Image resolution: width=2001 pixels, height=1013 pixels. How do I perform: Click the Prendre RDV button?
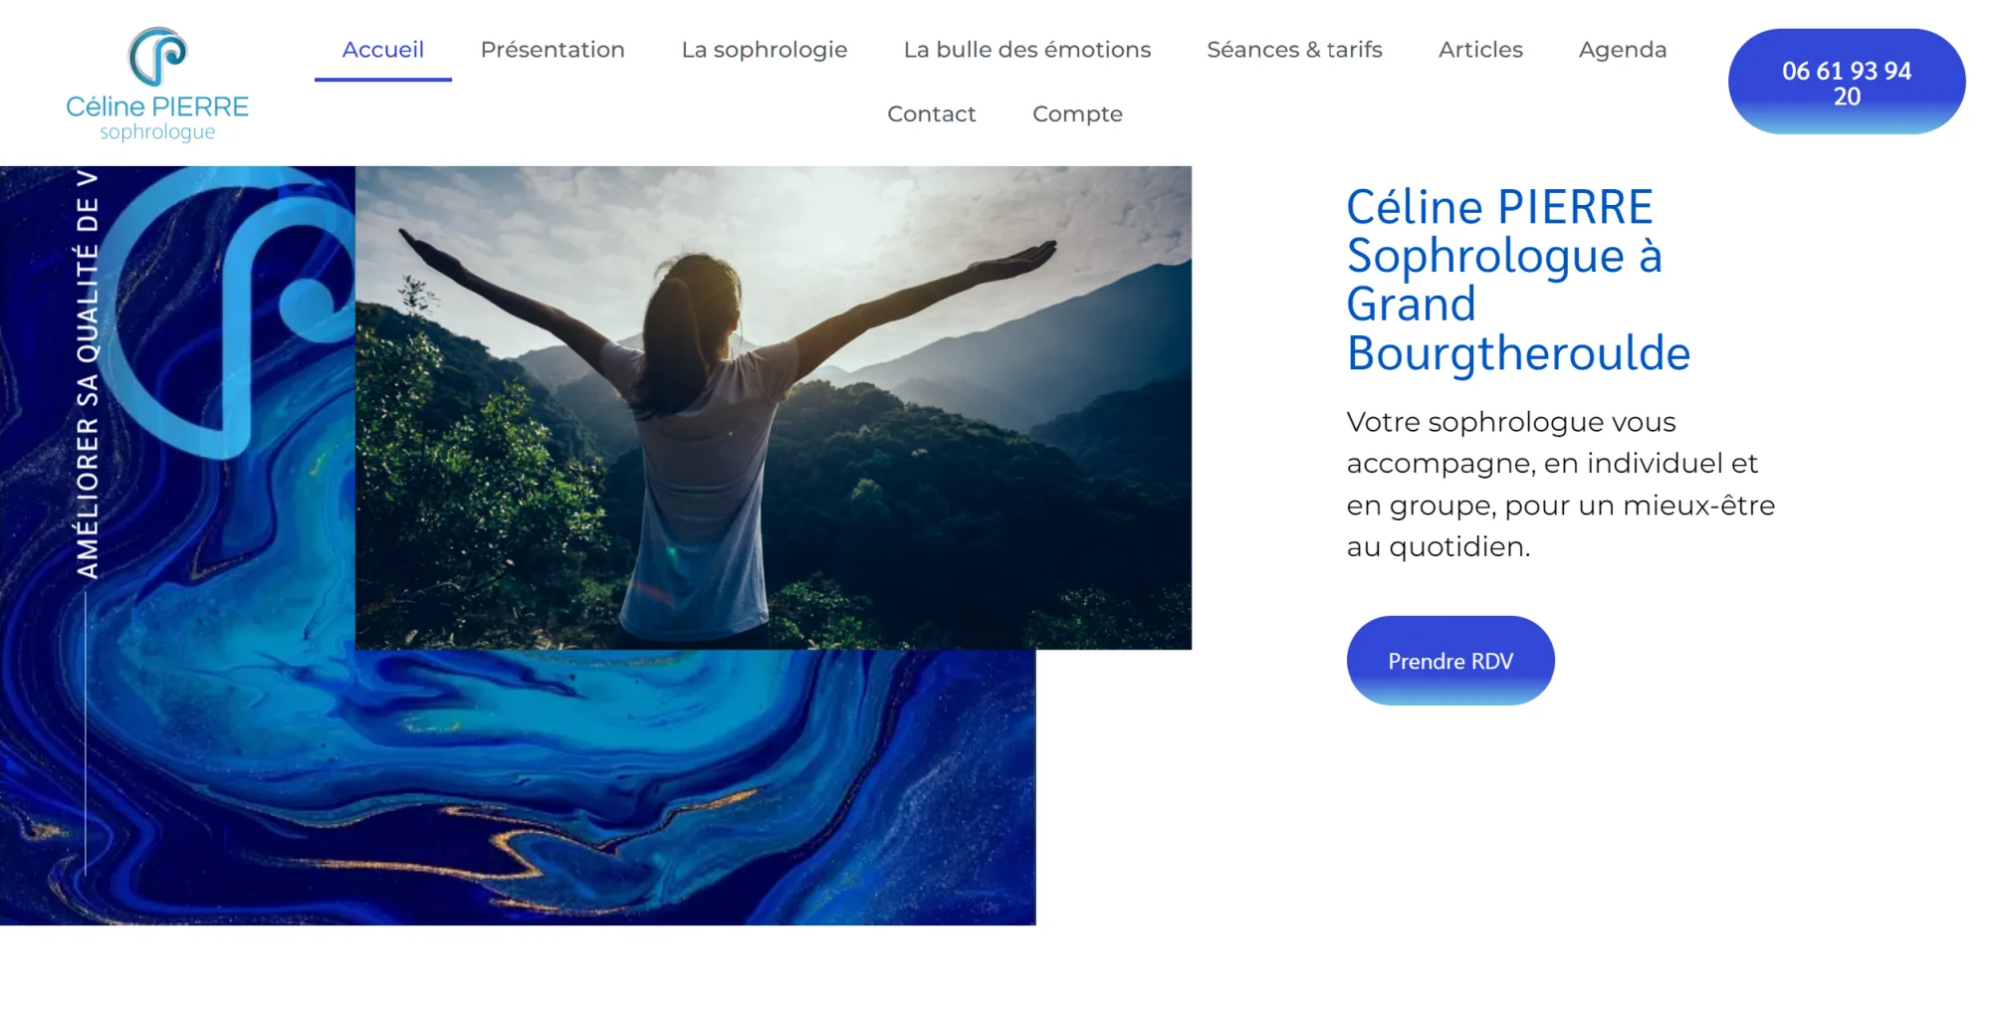pyautogui.click(x=1450, y=661)
